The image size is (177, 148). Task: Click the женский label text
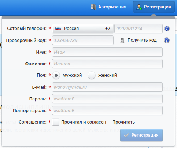tap(107, 75)
